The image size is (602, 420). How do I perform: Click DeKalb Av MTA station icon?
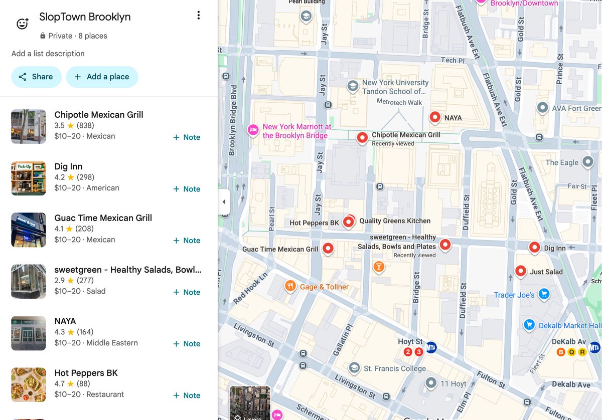594,347
